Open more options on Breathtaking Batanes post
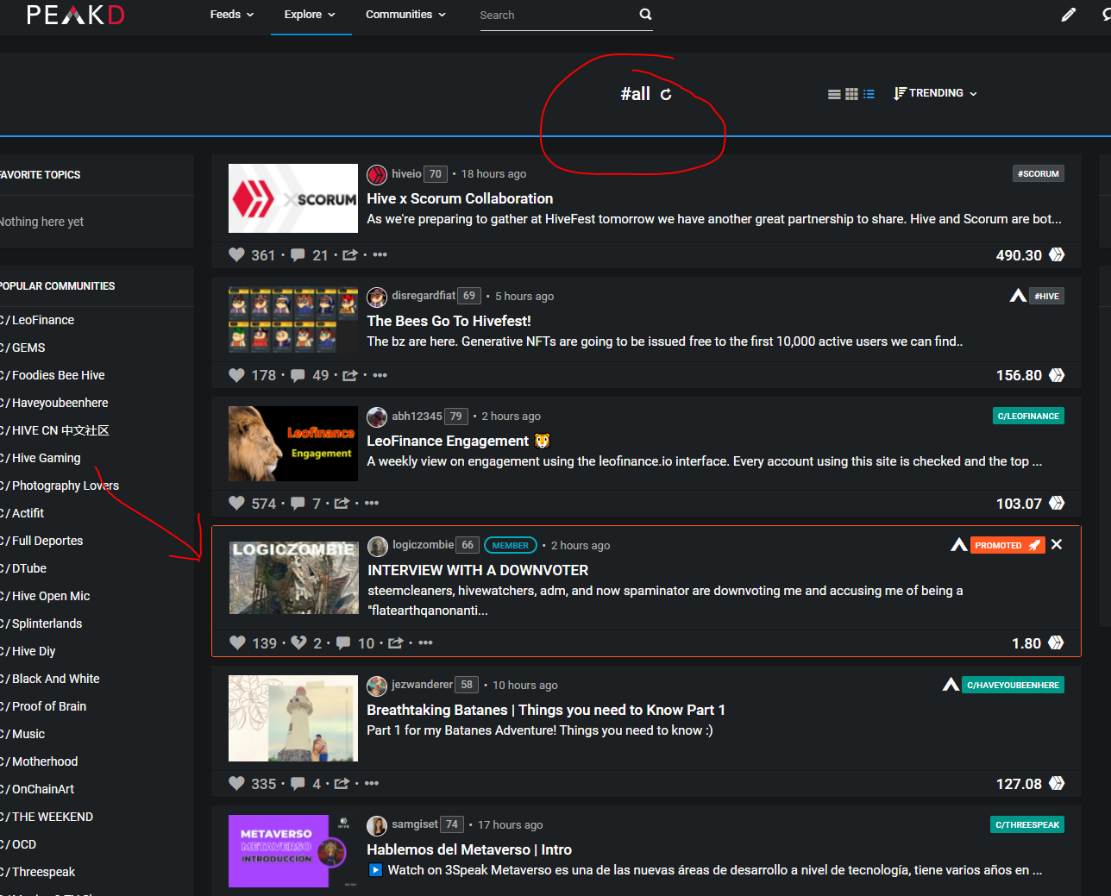Image resolution: width=1111 pixels, height=896 pixels. click(372, 783)
